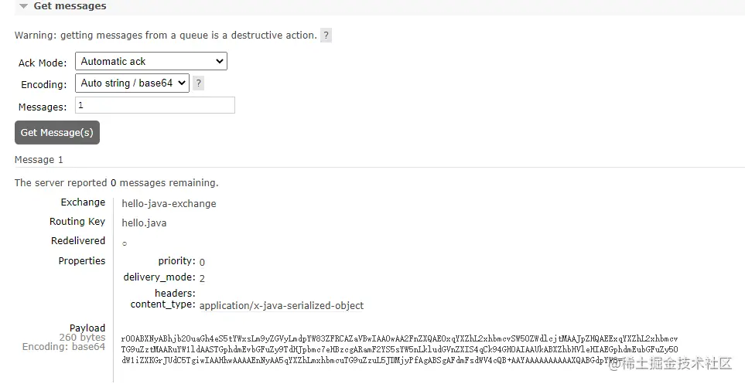
Task: Click the Redelivered status indicator
Action: pyautogui.click(x=125, y=243)
